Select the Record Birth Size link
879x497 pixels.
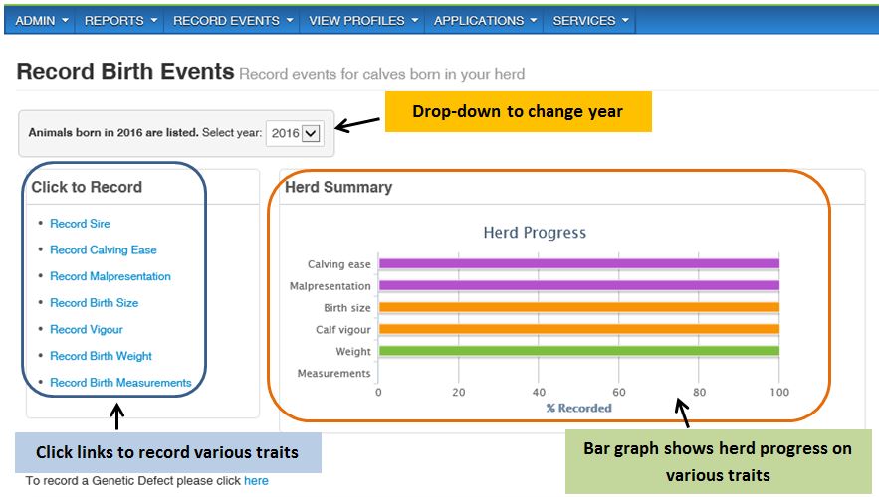pyautogui.click(x=95, y=303)
